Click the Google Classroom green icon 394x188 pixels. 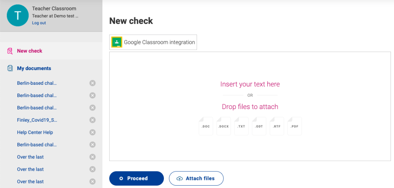tap(117, 42)
